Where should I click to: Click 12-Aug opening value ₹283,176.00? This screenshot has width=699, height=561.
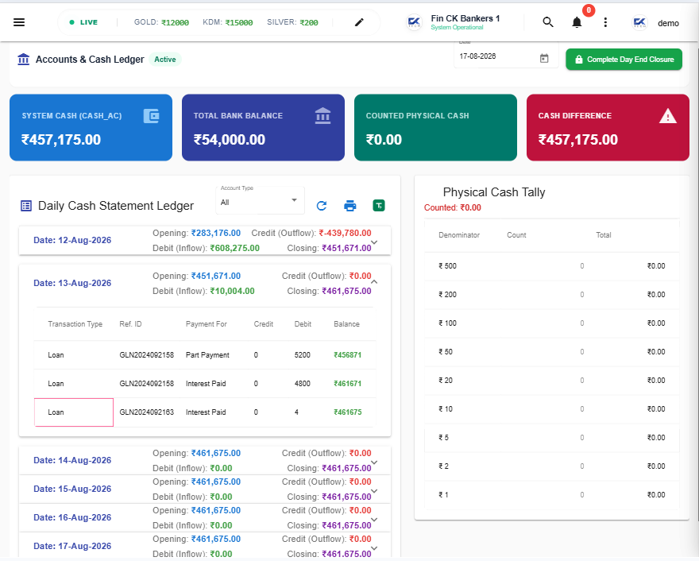[x=216, y=233]
